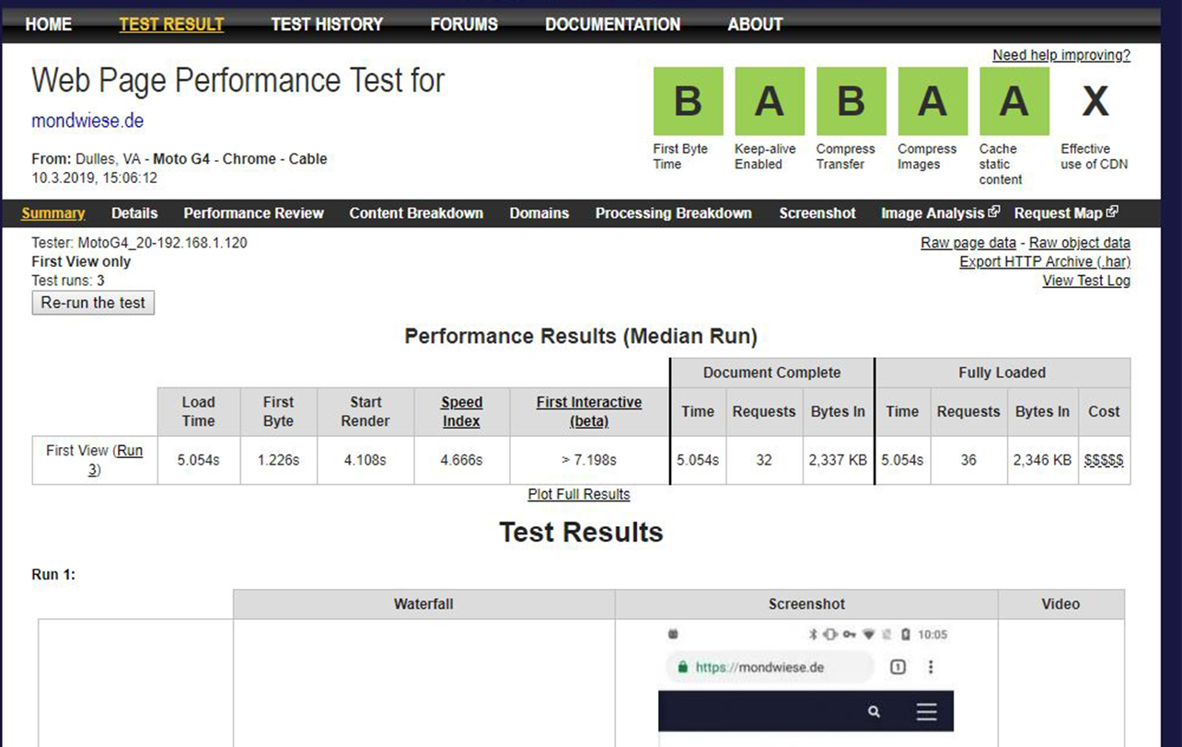Select TEST RESULT in top navigation
The height and width of the screenshot is (747, 1182).
(171, 25)
